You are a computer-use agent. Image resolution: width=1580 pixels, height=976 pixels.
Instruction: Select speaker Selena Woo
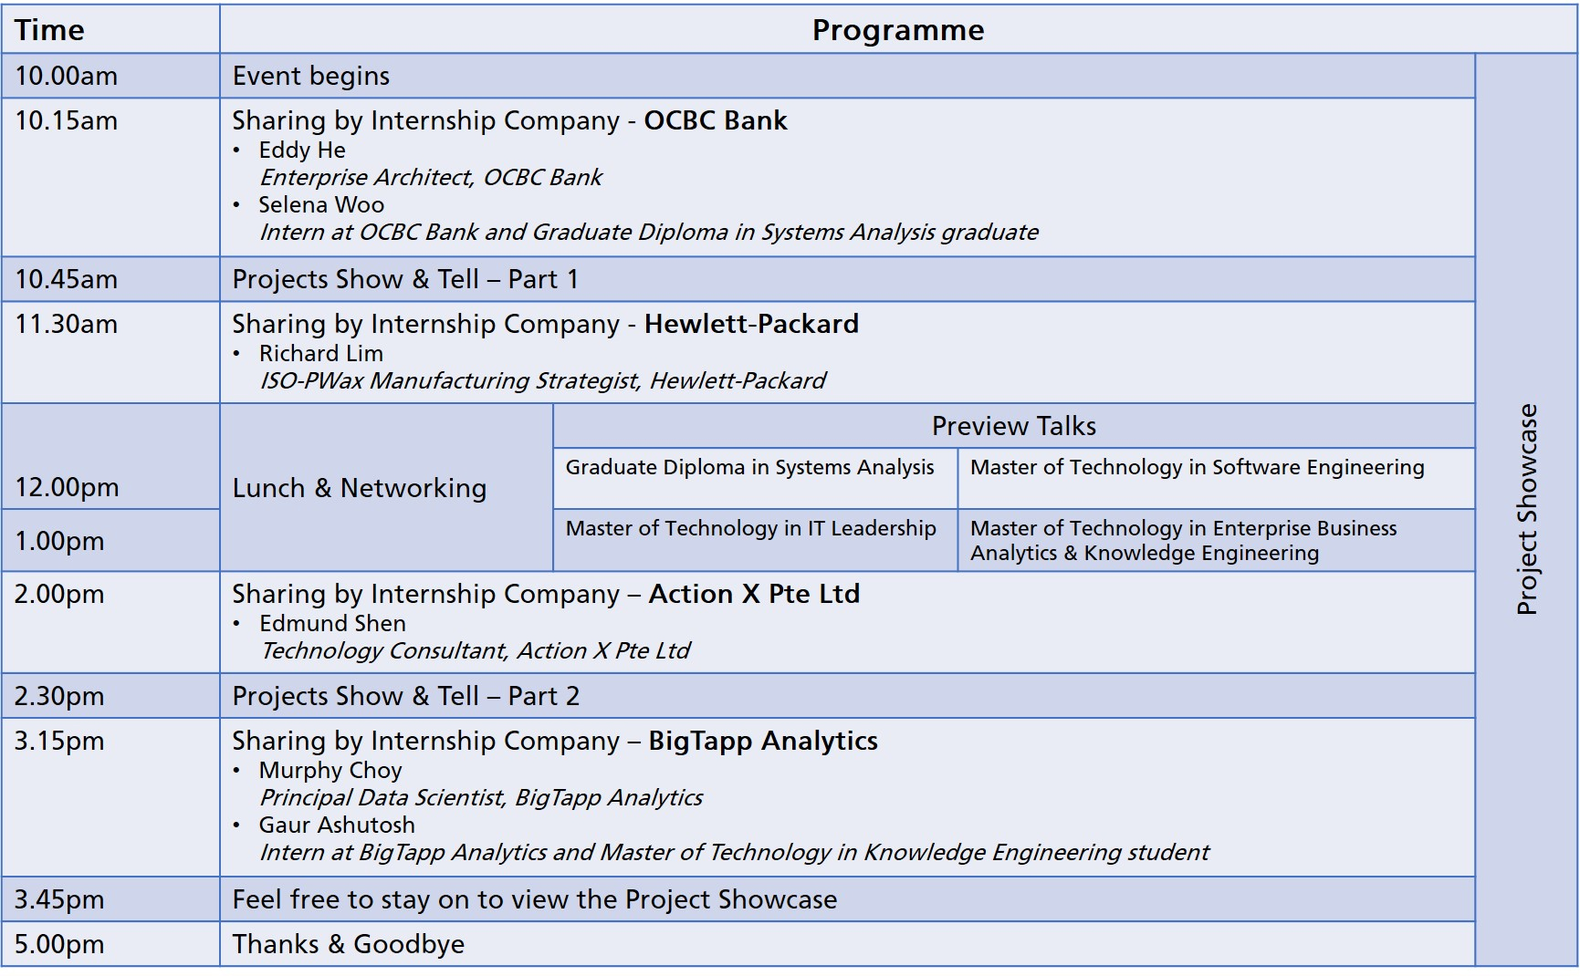tap(321, 204)
